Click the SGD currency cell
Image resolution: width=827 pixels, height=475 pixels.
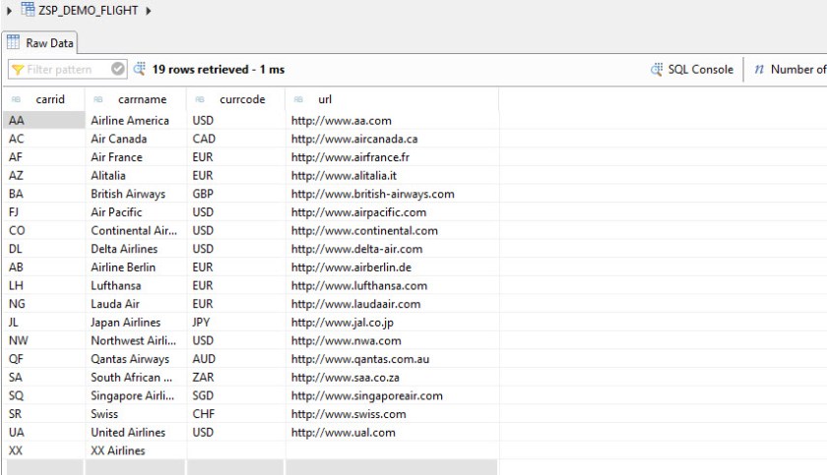235,395
